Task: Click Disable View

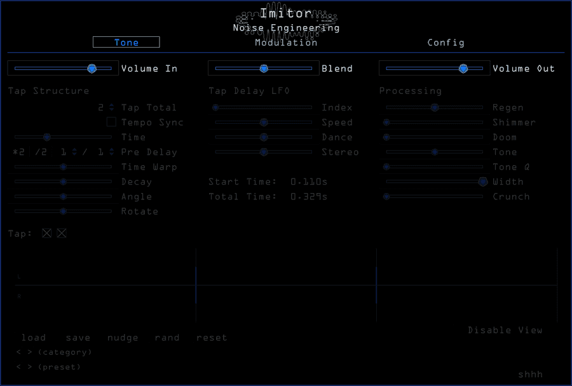Action: point(505,330)
